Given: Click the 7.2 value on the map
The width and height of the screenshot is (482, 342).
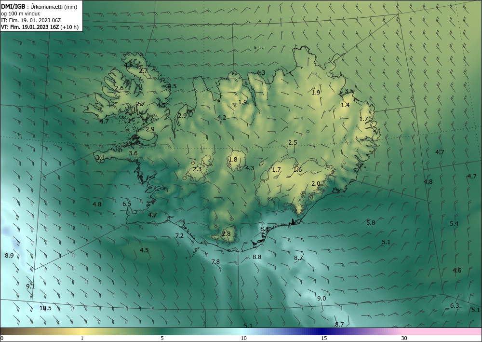Looking at the screenshot, I should point(179,235).
